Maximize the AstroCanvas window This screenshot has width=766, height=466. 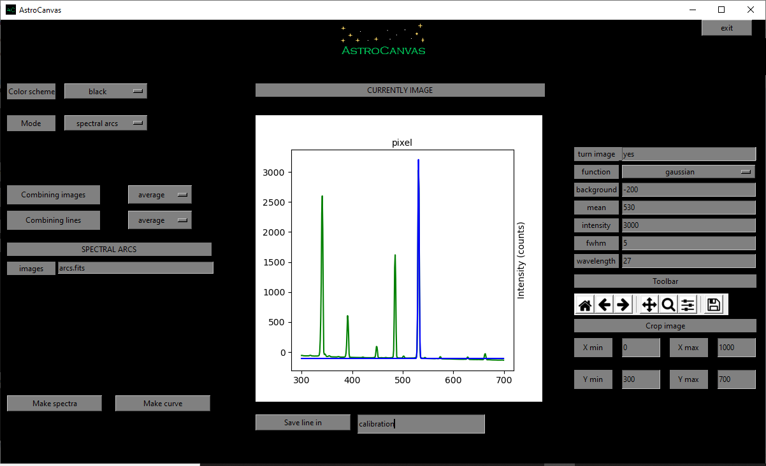(721, 10)
